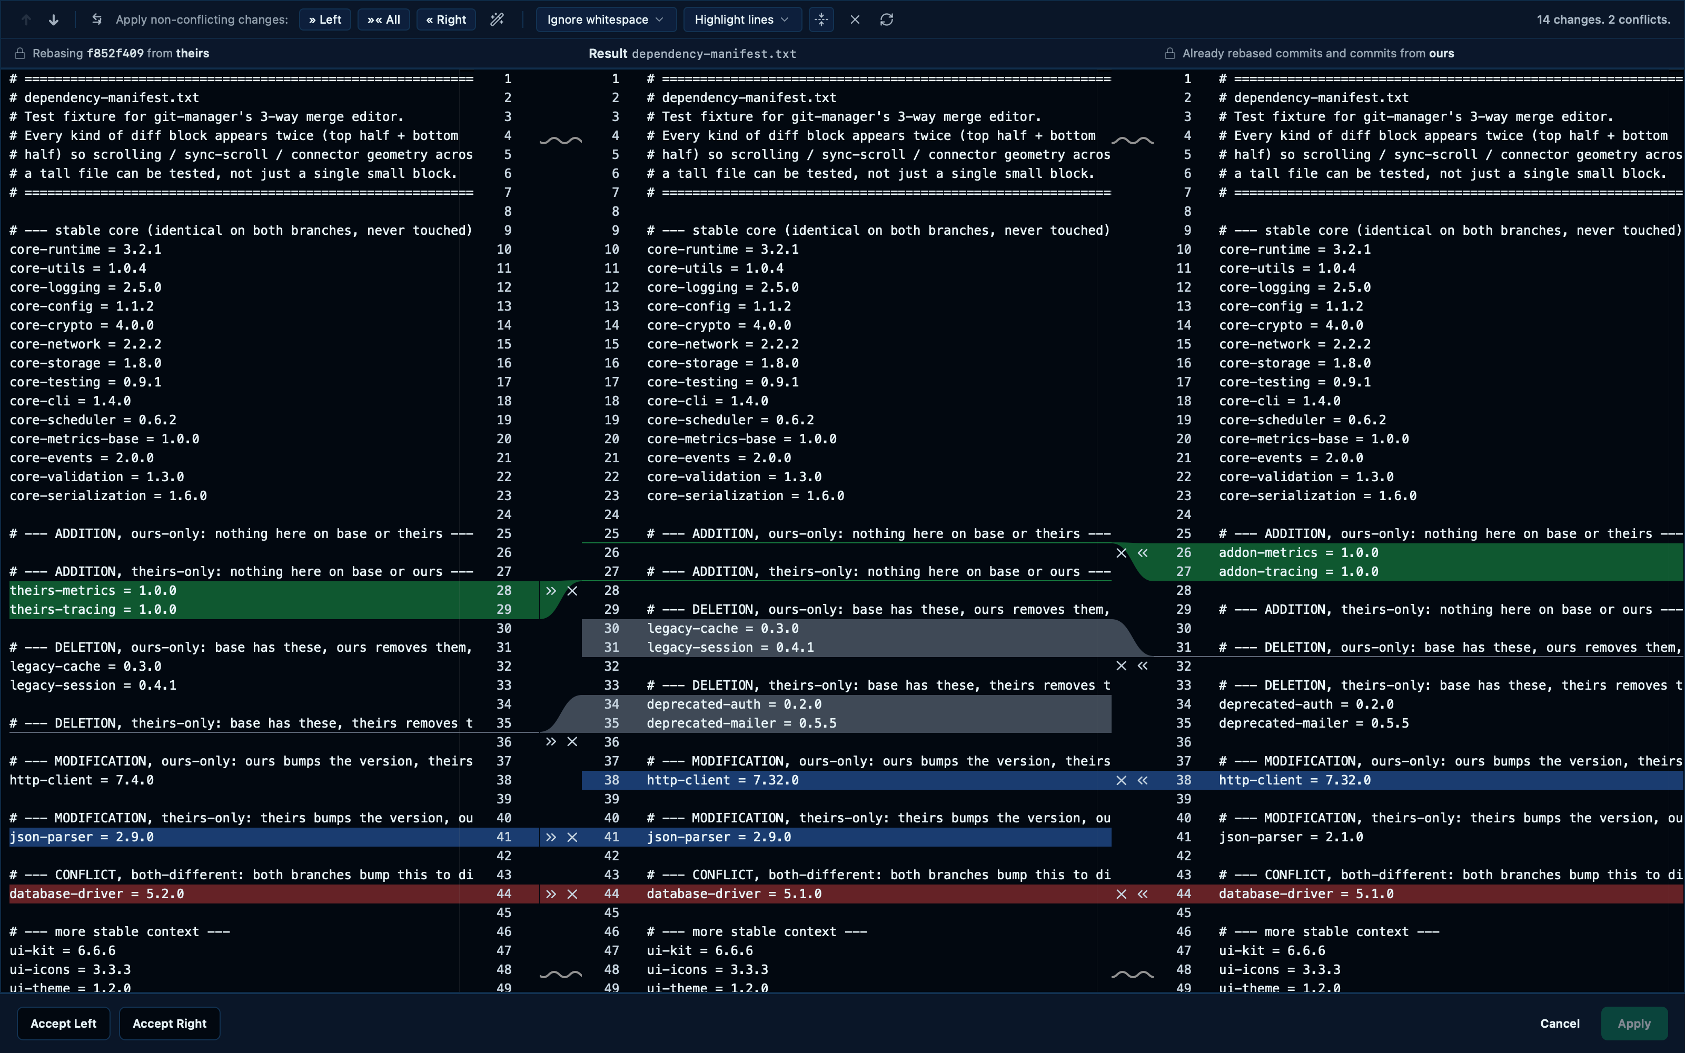Cancel the merge dialog

point(1560,1023)
